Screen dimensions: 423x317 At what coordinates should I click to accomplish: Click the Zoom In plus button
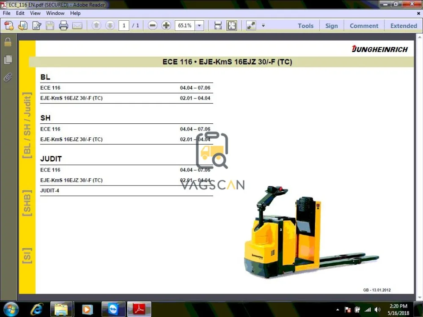(x=166, y=26)
